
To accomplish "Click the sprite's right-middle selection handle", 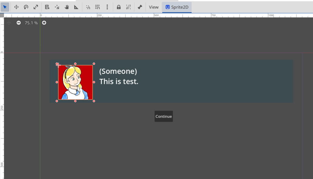I will pyautogui.click(x=94, y=82).
